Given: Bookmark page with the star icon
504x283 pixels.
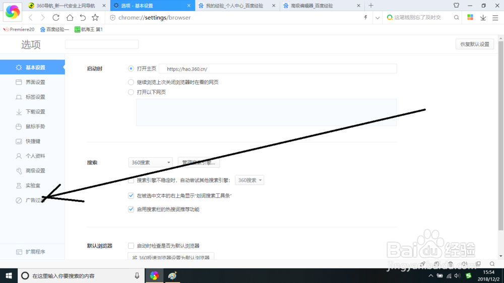Looking at the screenshot, I should (x=95, y=18).
